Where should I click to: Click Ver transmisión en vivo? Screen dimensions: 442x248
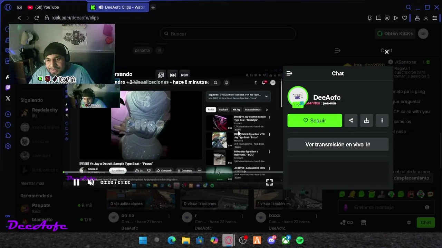[338, 145]
